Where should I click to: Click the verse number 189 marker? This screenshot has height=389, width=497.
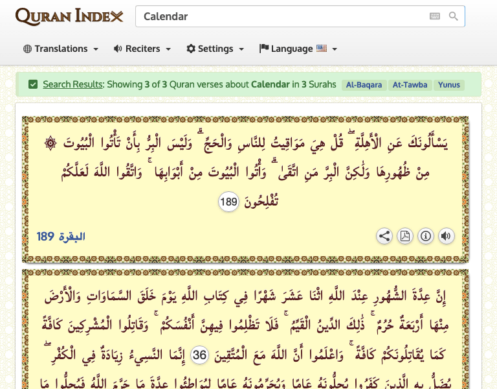[229, 202]
